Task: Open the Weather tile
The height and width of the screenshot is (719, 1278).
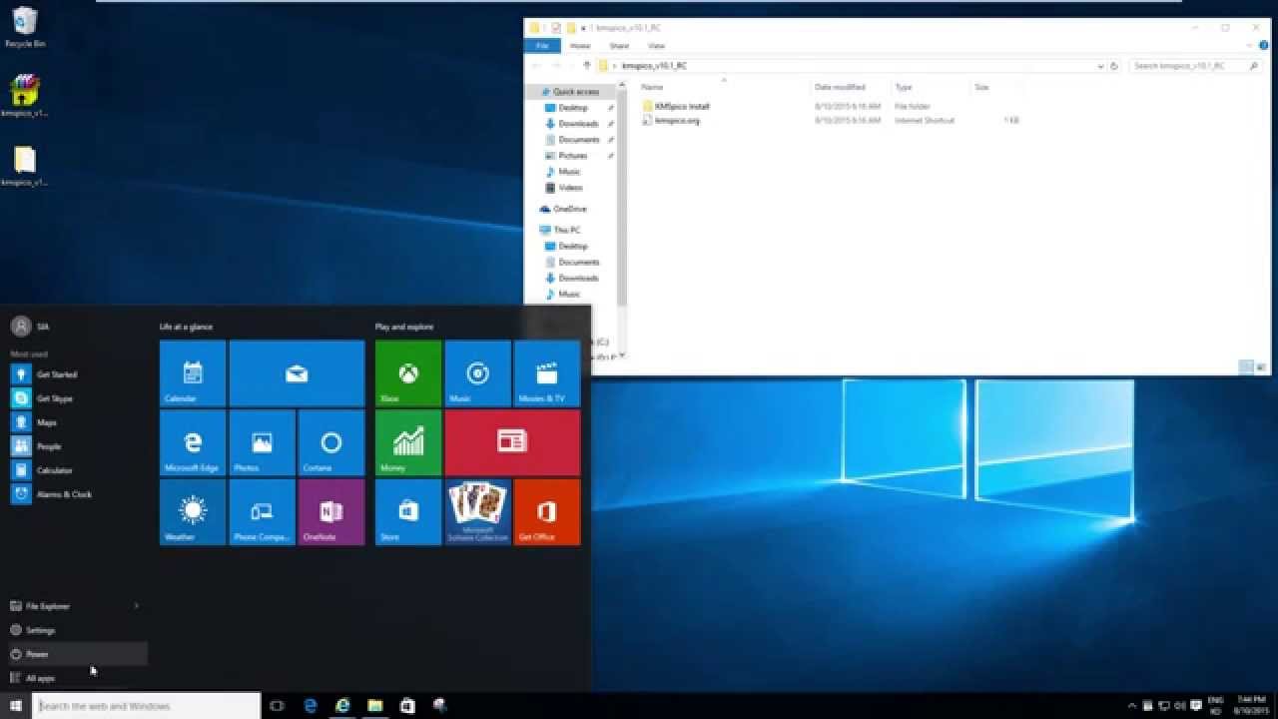Action: (193, 512)
